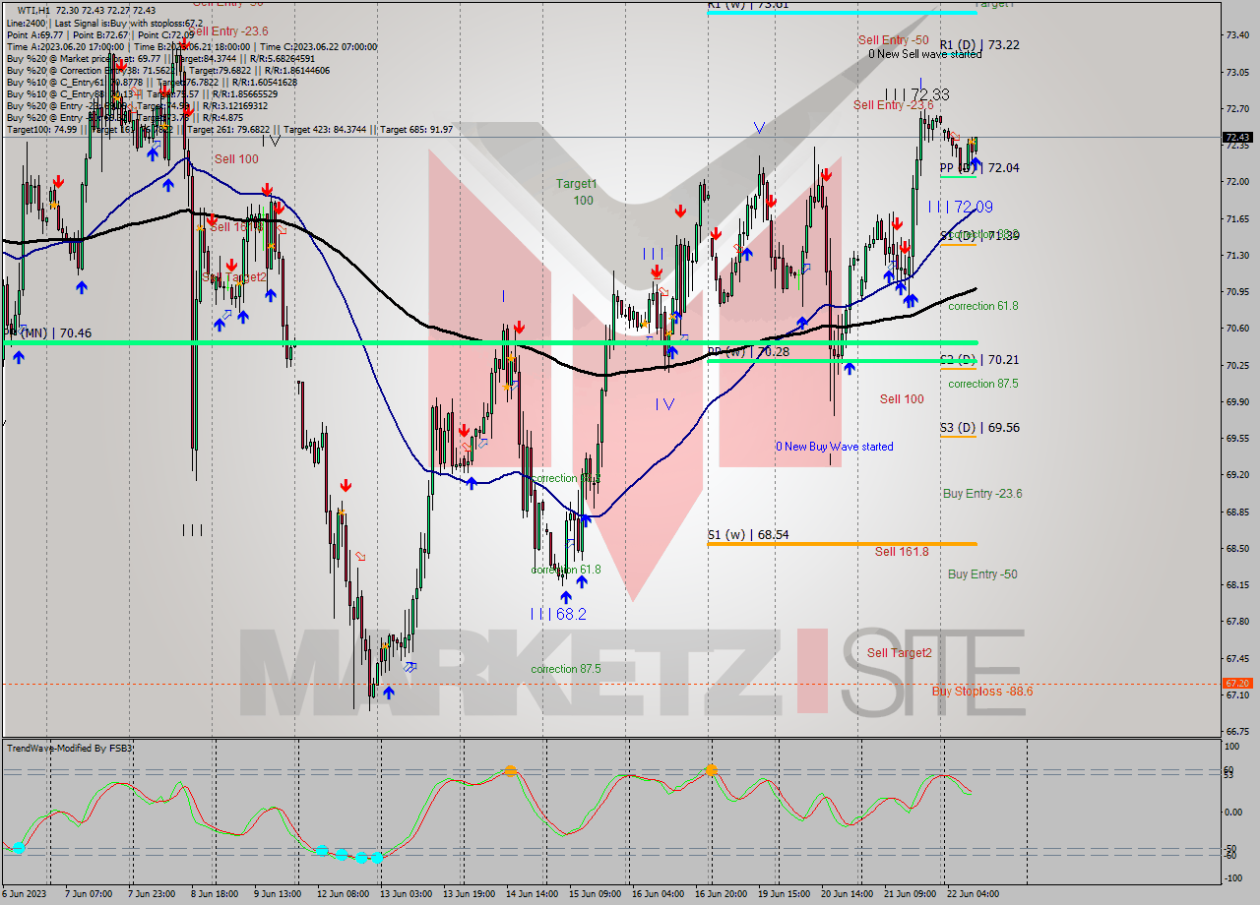Select the 'Last Signal is:Buy with stoploss:67.2' line
The image size is (1260, 905).
pos(127,23)
